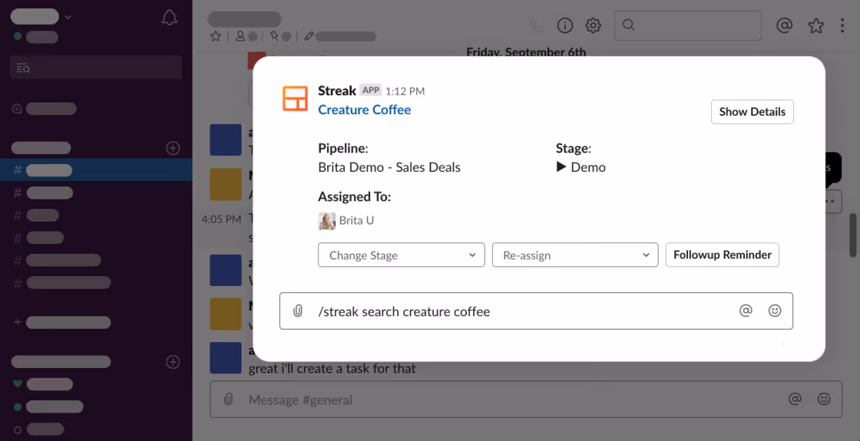Click the 4:05 PM timestamp in the chat
The image size is (860, 441).
pos(221,219)
